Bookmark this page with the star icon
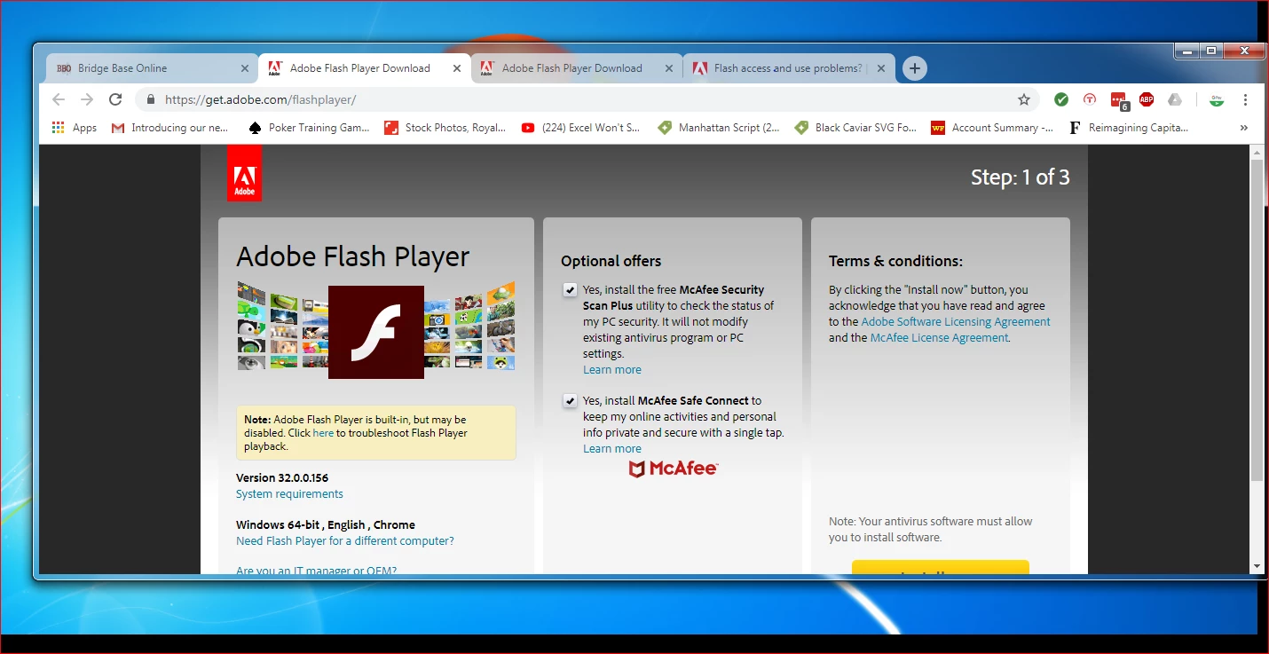 1024,99
